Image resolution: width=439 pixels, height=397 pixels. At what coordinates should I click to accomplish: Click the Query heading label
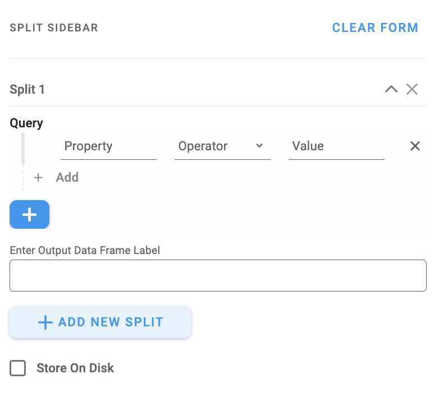point(26,123)
